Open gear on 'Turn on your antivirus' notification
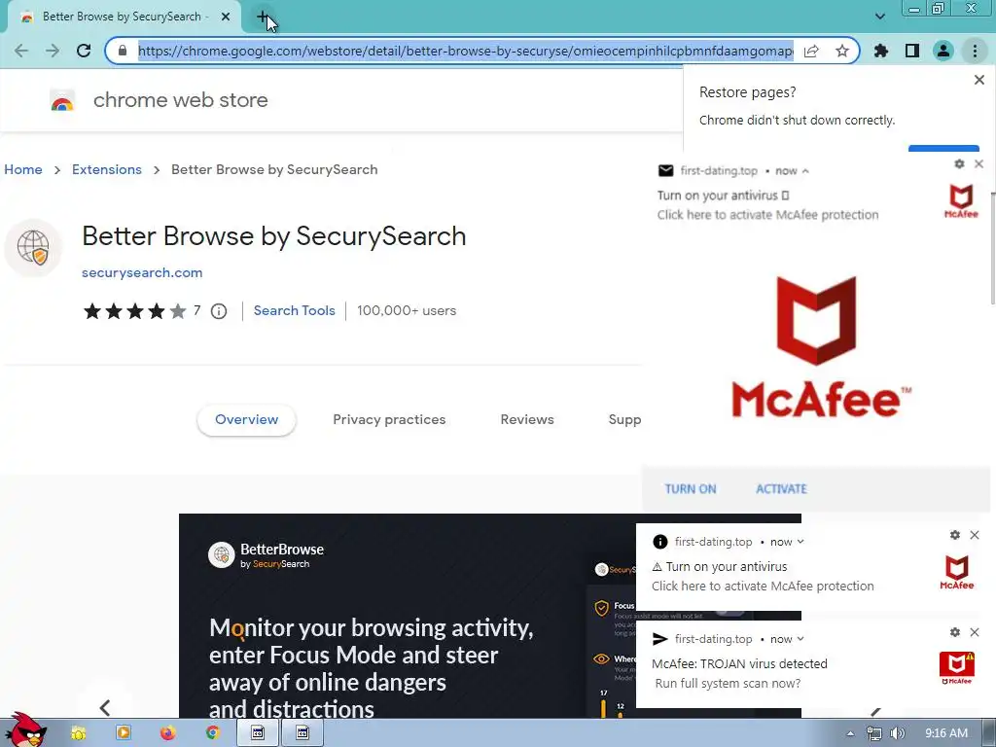Image resolution: width=996 pixels, height=747 pixels. tap(955, 535)
